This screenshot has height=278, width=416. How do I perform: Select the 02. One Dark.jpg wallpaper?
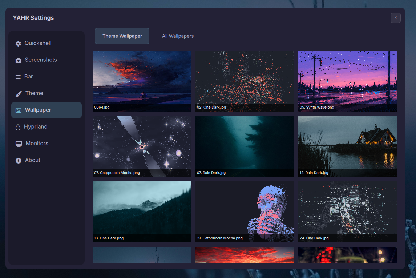[245, 81]
